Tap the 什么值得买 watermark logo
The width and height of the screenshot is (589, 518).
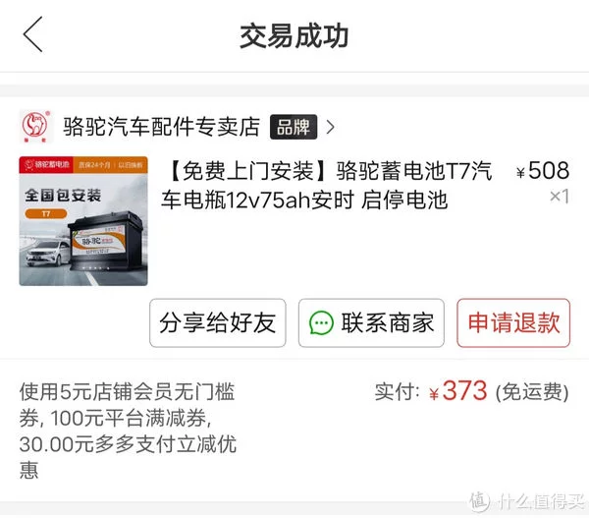(527, 501)
